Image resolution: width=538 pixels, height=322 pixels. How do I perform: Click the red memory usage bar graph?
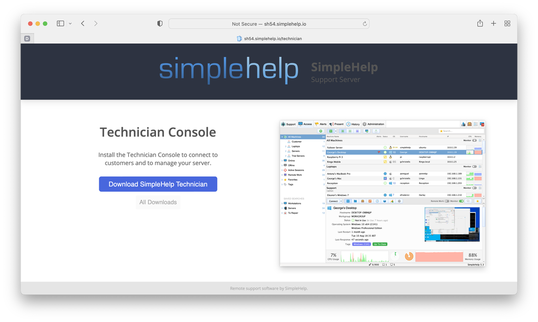pyautogui.click(x=439, y=257)
